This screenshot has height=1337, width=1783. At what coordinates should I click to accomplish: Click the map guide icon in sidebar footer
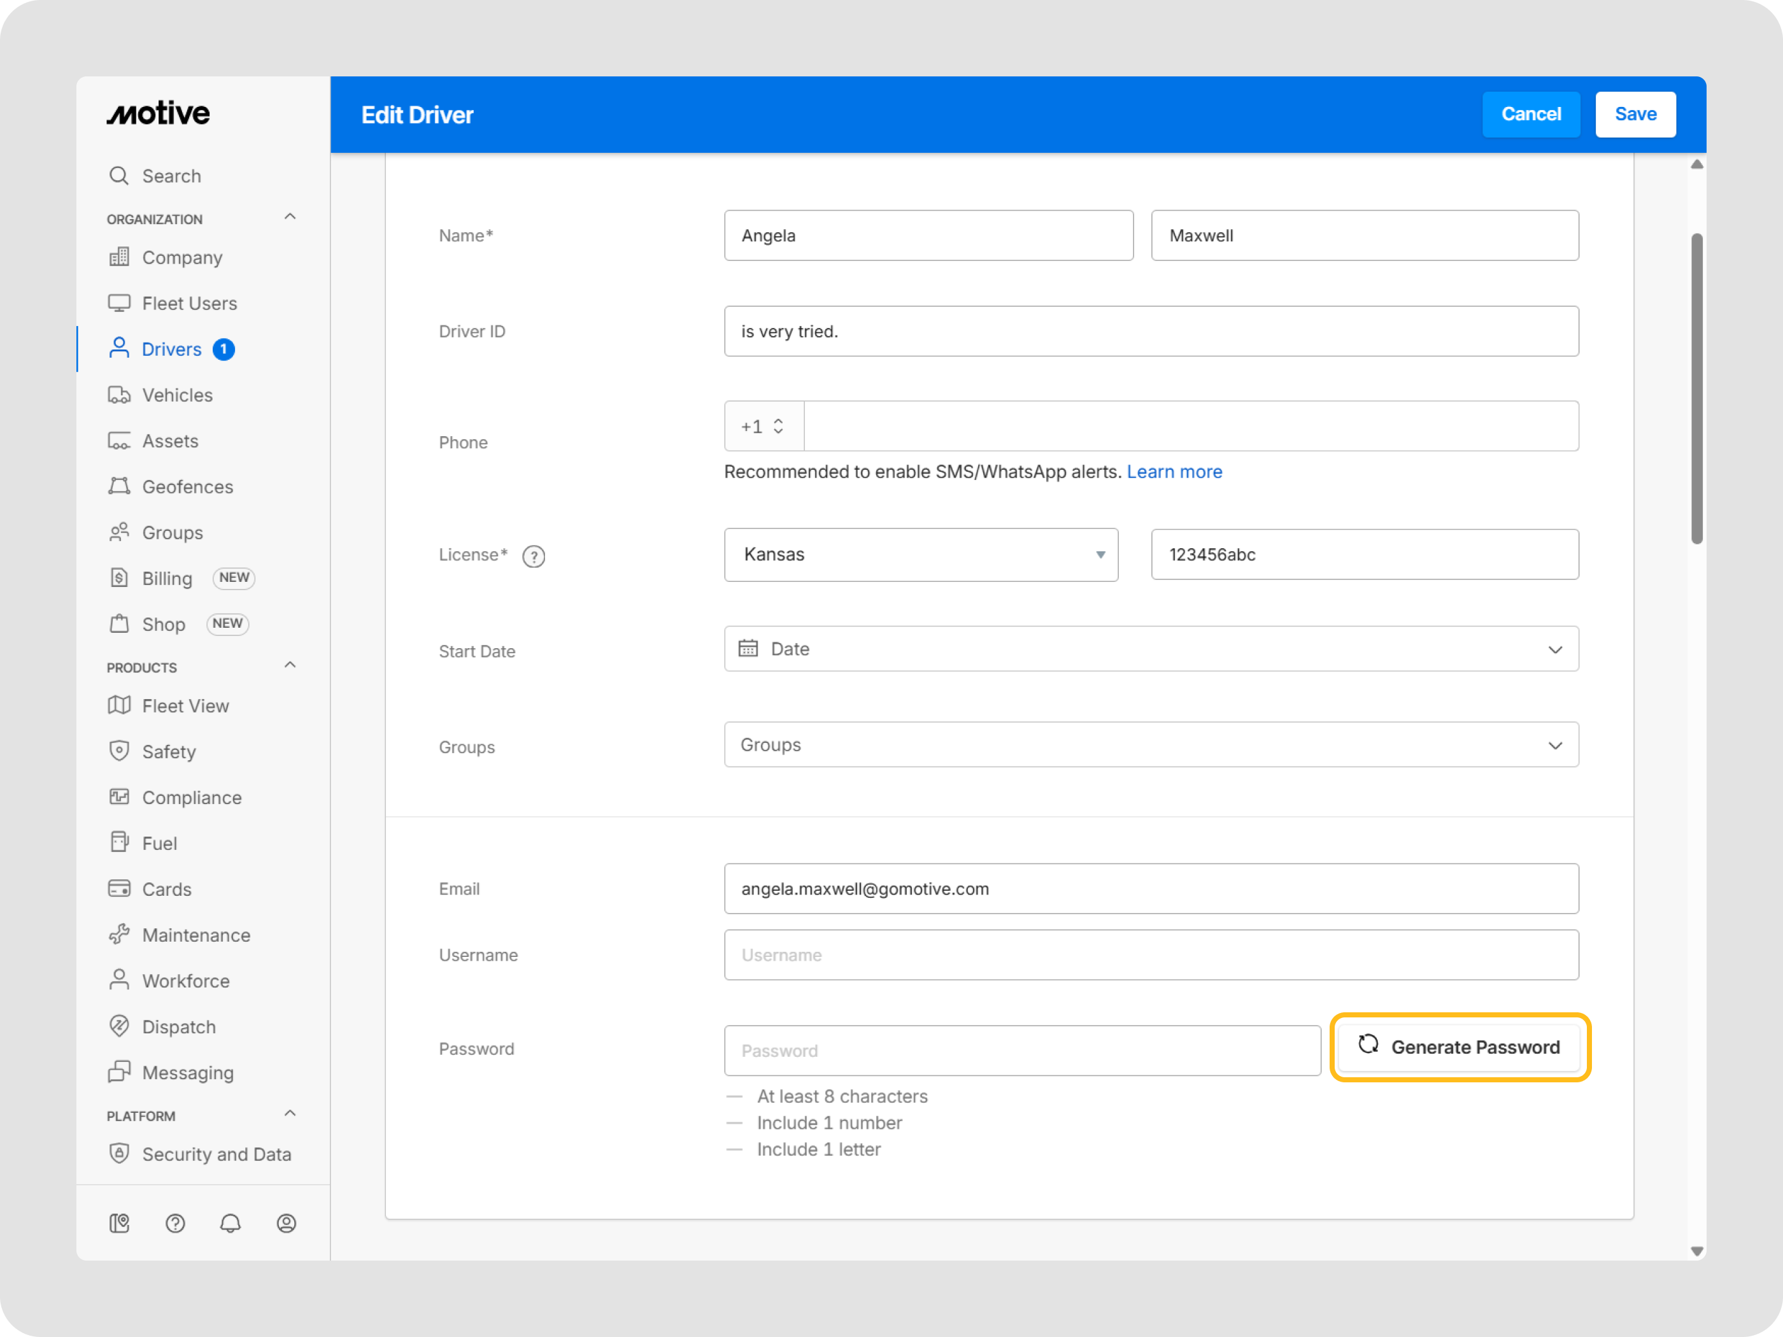(119, 1224)
